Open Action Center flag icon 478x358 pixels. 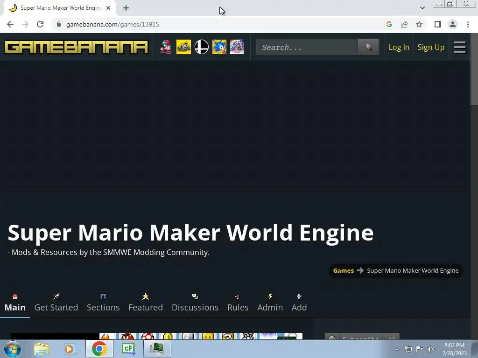tap(420, 349)
